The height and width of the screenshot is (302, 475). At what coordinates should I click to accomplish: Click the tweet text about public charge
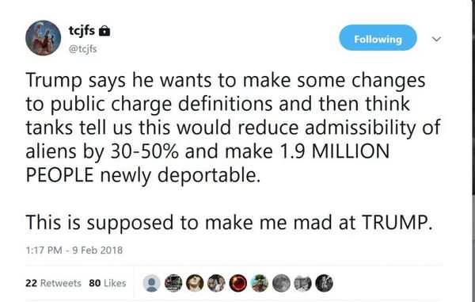(x=233, y=151)
